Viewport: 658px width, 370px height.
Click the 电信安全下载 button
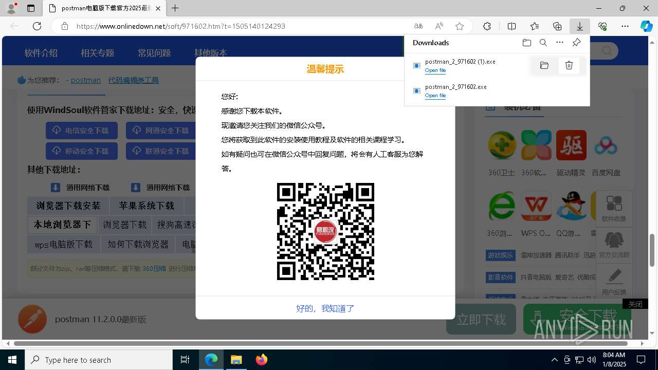pyautogui.click(x=82, y=131)
